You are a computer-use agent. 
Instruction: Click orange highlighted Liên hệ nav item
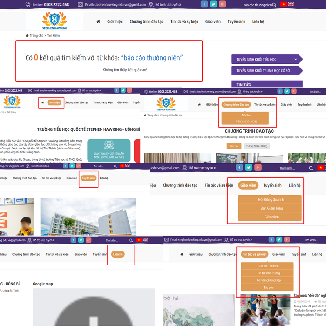pyautogui.click(x=117, y=254)
